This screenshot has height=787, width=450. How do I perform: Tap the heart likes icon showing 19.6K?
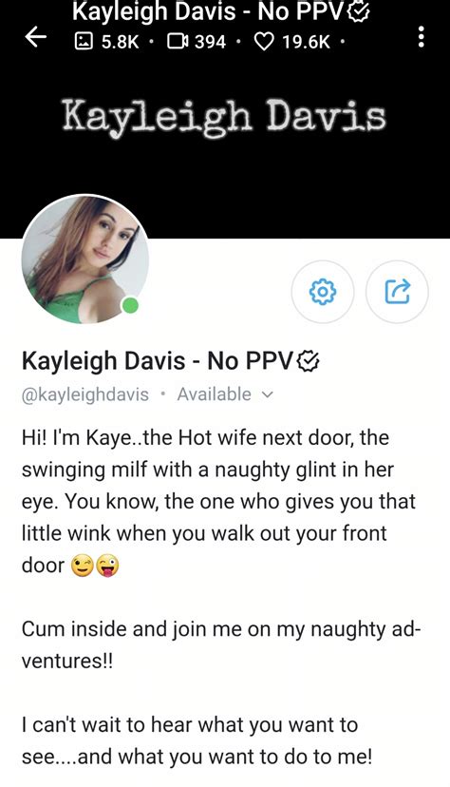coord(265,41)
